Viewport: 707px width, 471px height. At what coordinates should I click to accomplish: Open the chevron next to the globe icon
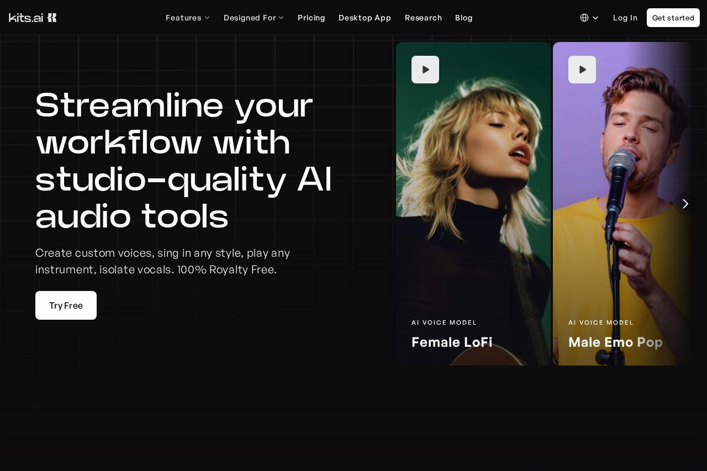(x=595, y=18)
